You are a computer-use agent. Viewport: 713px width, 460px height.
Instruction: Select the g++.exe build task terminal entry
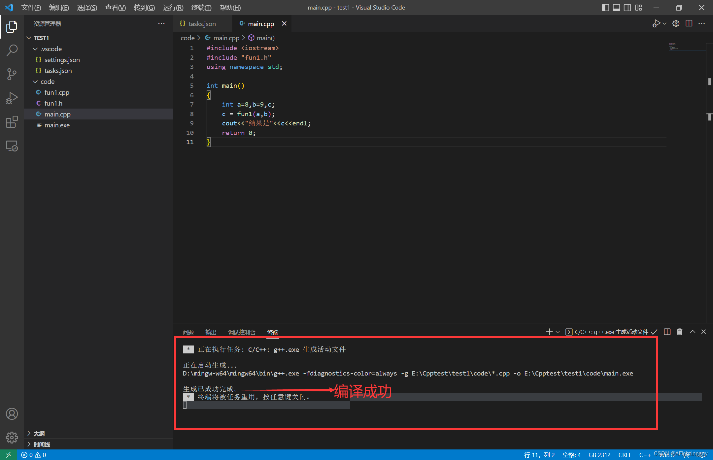click(611, 332)
